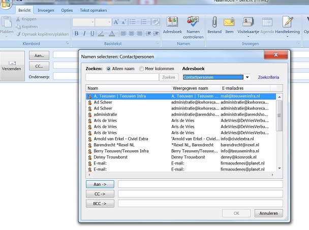309x230 pixels.
Task: Select contact Berry Teeuwen/Teeuwen Infra
Action: 181,151
